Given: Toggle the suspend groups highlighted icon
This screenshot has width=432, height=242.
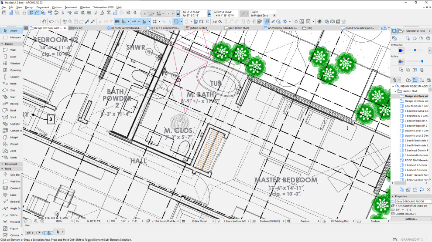Looking at the screenshot, I should click(267, 21).
